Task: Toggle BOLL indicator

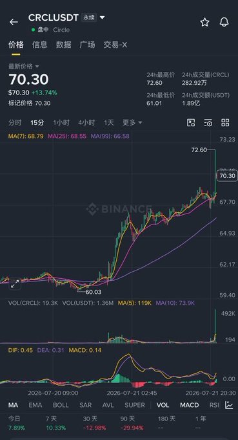Action: pos(61,405)
